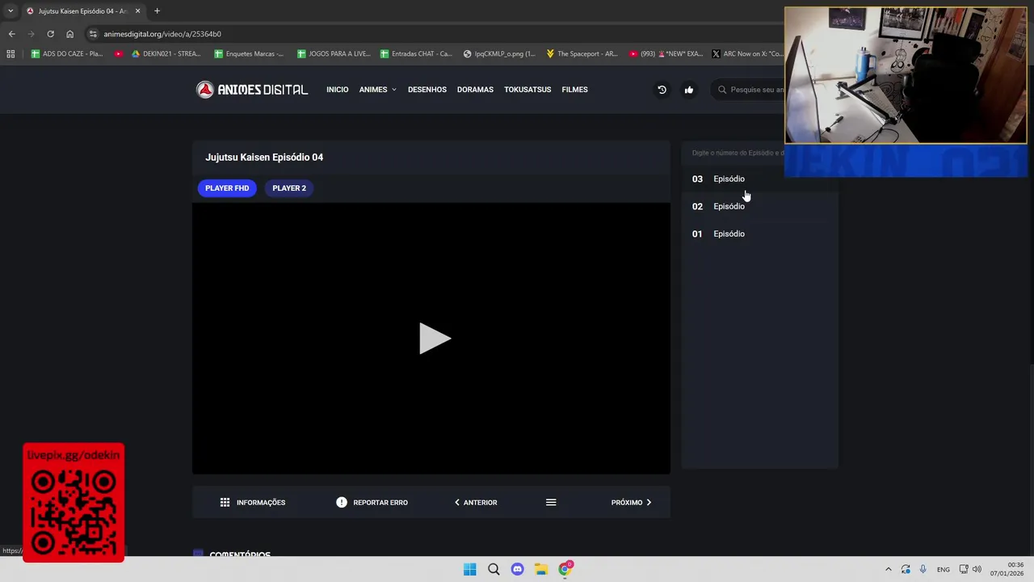
Task: Click the sync tray icon
Action: (906, 569)
